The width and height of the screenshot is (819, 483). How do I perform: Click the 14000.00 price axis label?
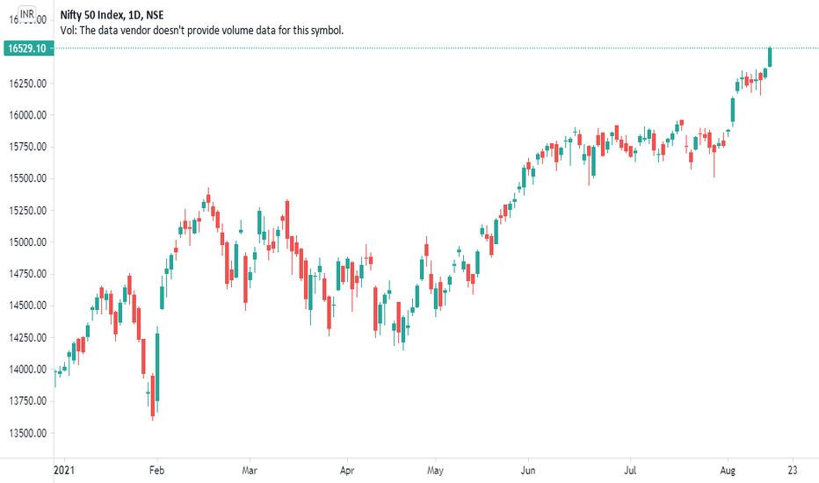click(x=28, y=369)
